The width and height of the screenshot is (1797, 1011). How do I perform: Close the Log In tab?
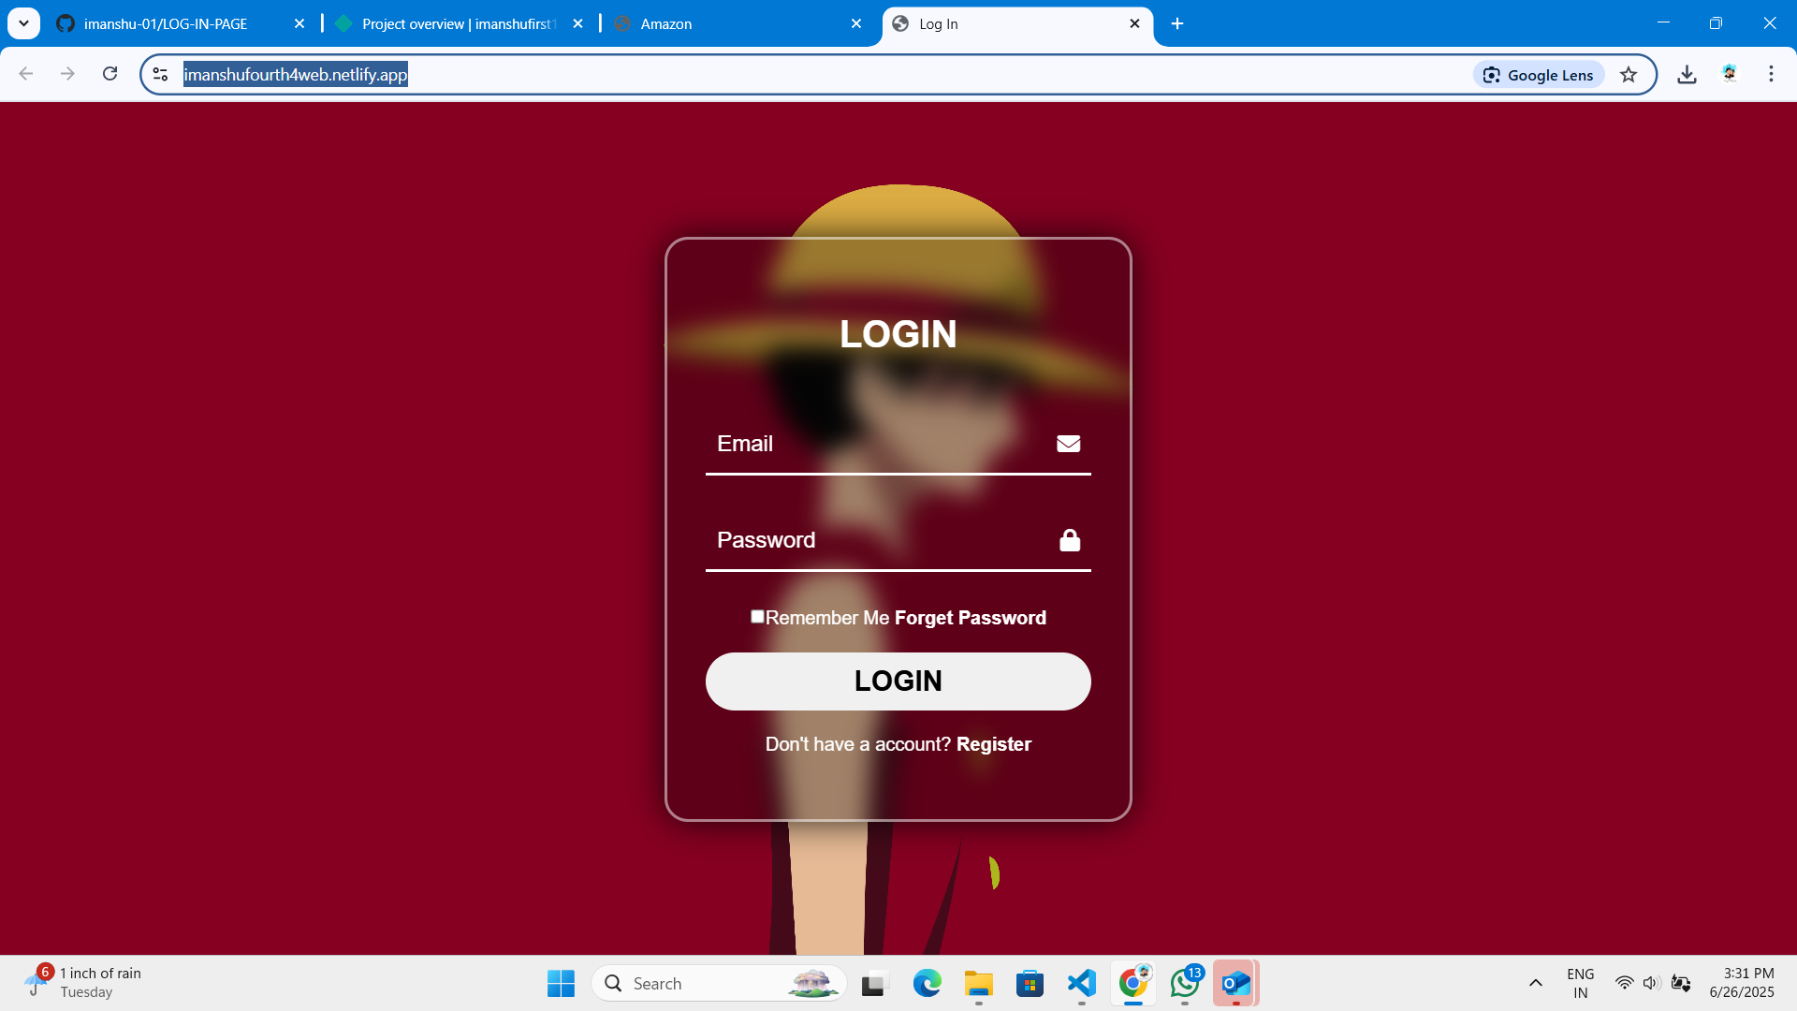[x=1134, y=24]
